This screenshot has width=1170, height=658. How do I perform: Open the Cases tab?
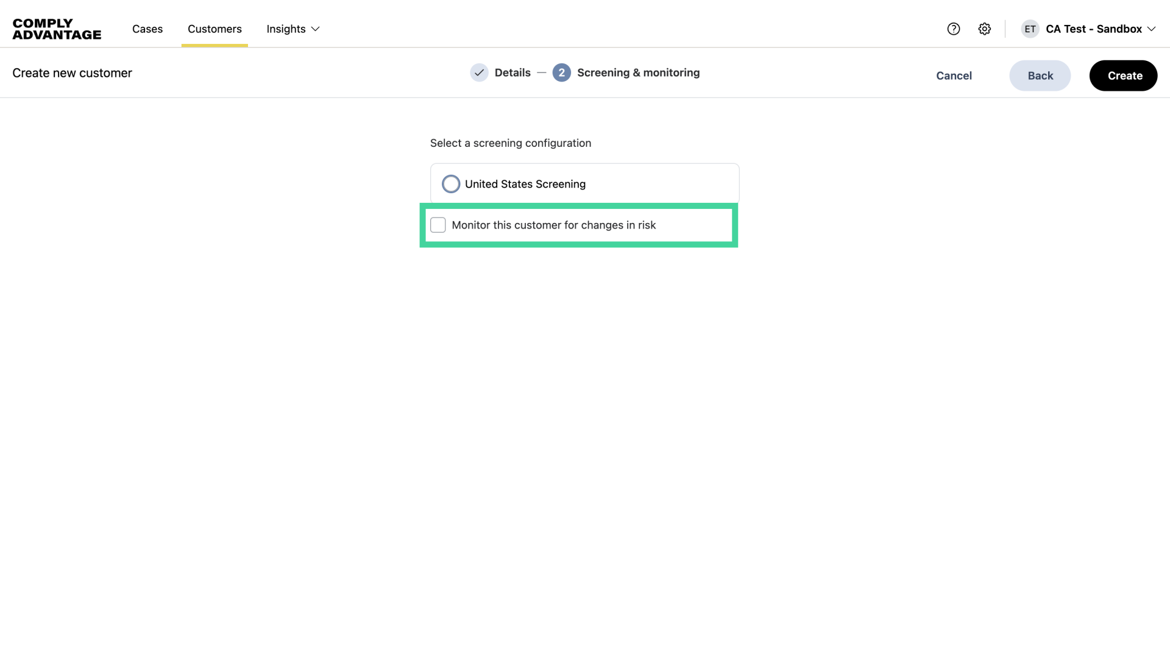147,29
